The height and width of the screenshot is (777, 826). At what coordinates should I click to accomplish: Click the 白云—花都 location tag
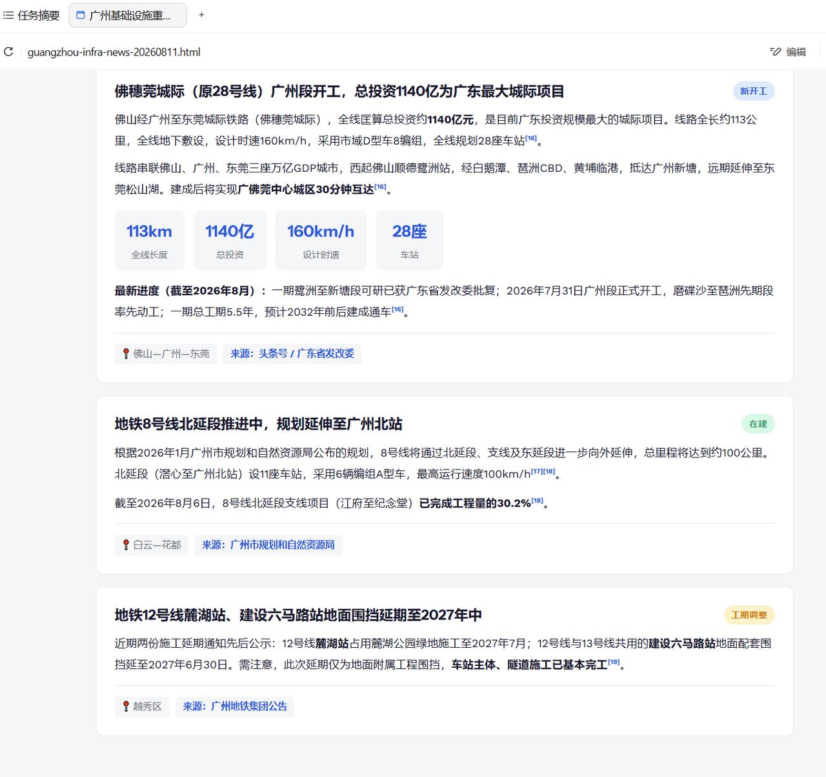[152, 544]
